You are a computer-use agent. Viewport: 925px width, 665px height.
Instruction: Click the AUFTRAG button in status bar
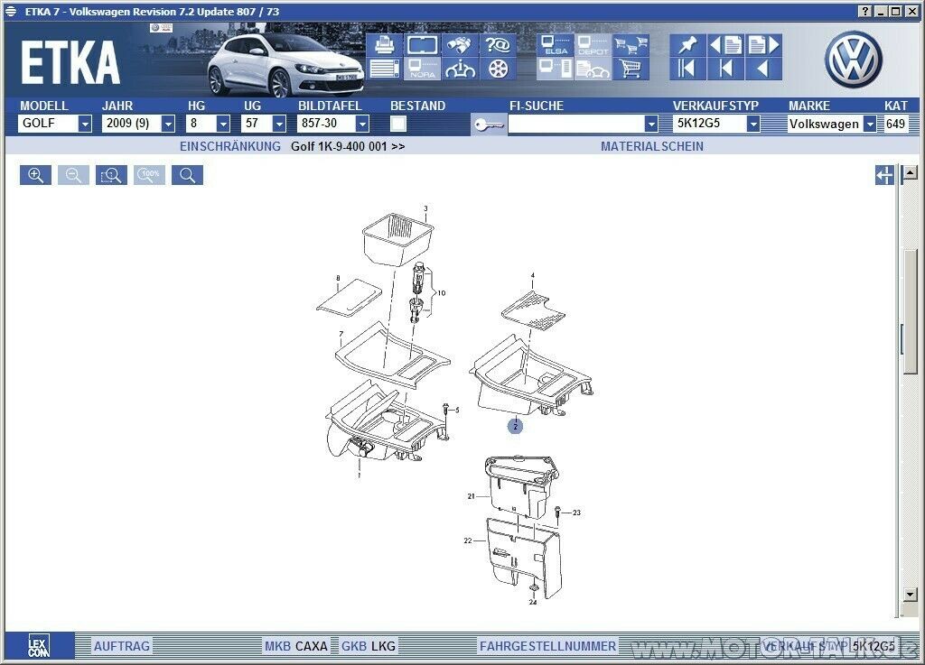122,646
